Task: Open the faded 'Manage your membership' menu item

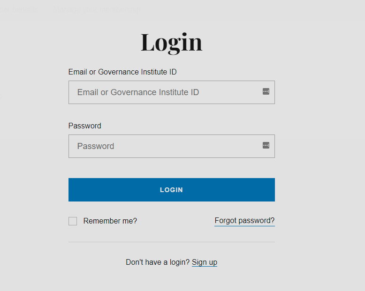Action: [96, 9]
